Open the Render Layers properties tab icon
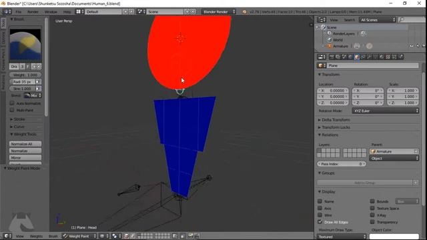The height and width of the screenshot is (240, 427). point(338,57)
